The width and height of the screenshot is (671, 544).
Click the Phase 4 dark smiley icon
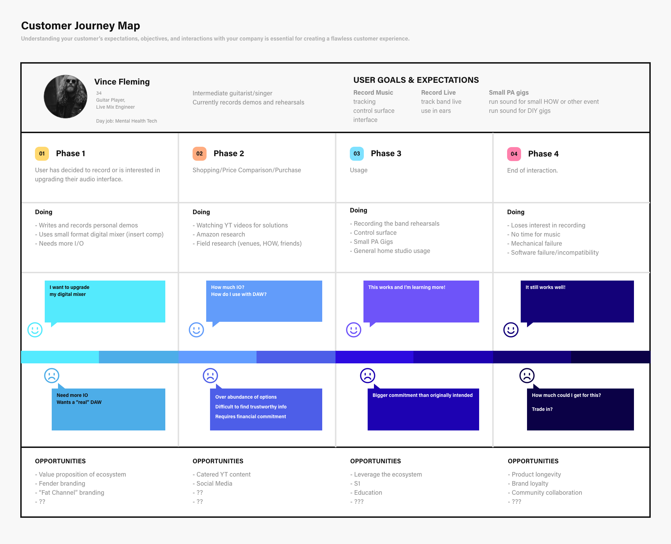tap(511, 330)
